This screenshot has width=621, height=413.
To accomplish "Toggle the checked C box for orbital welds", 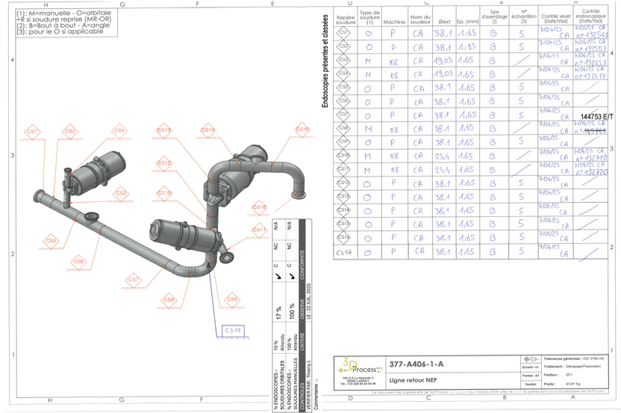I will pyautogui.click(x=278, y=276).
